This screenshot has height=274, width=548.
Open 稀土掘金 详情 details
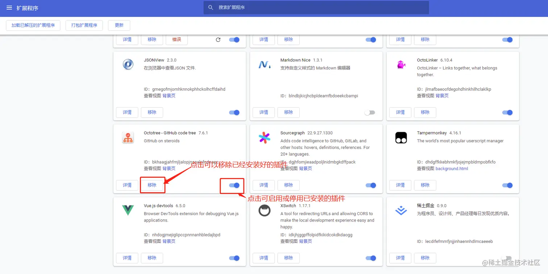[x=400, y=258]
